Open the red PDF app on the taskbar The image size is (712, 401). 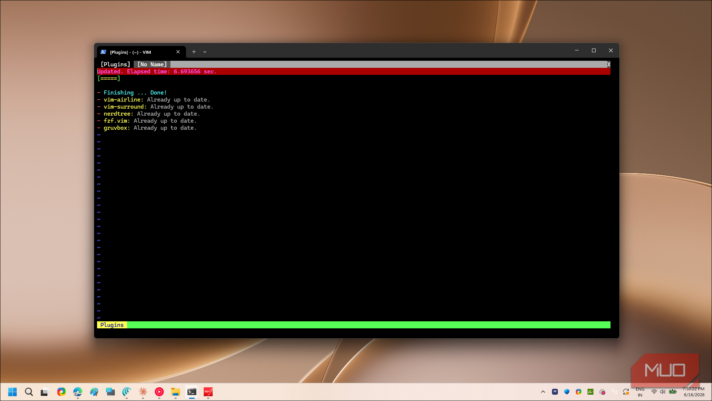pos(208,392)
